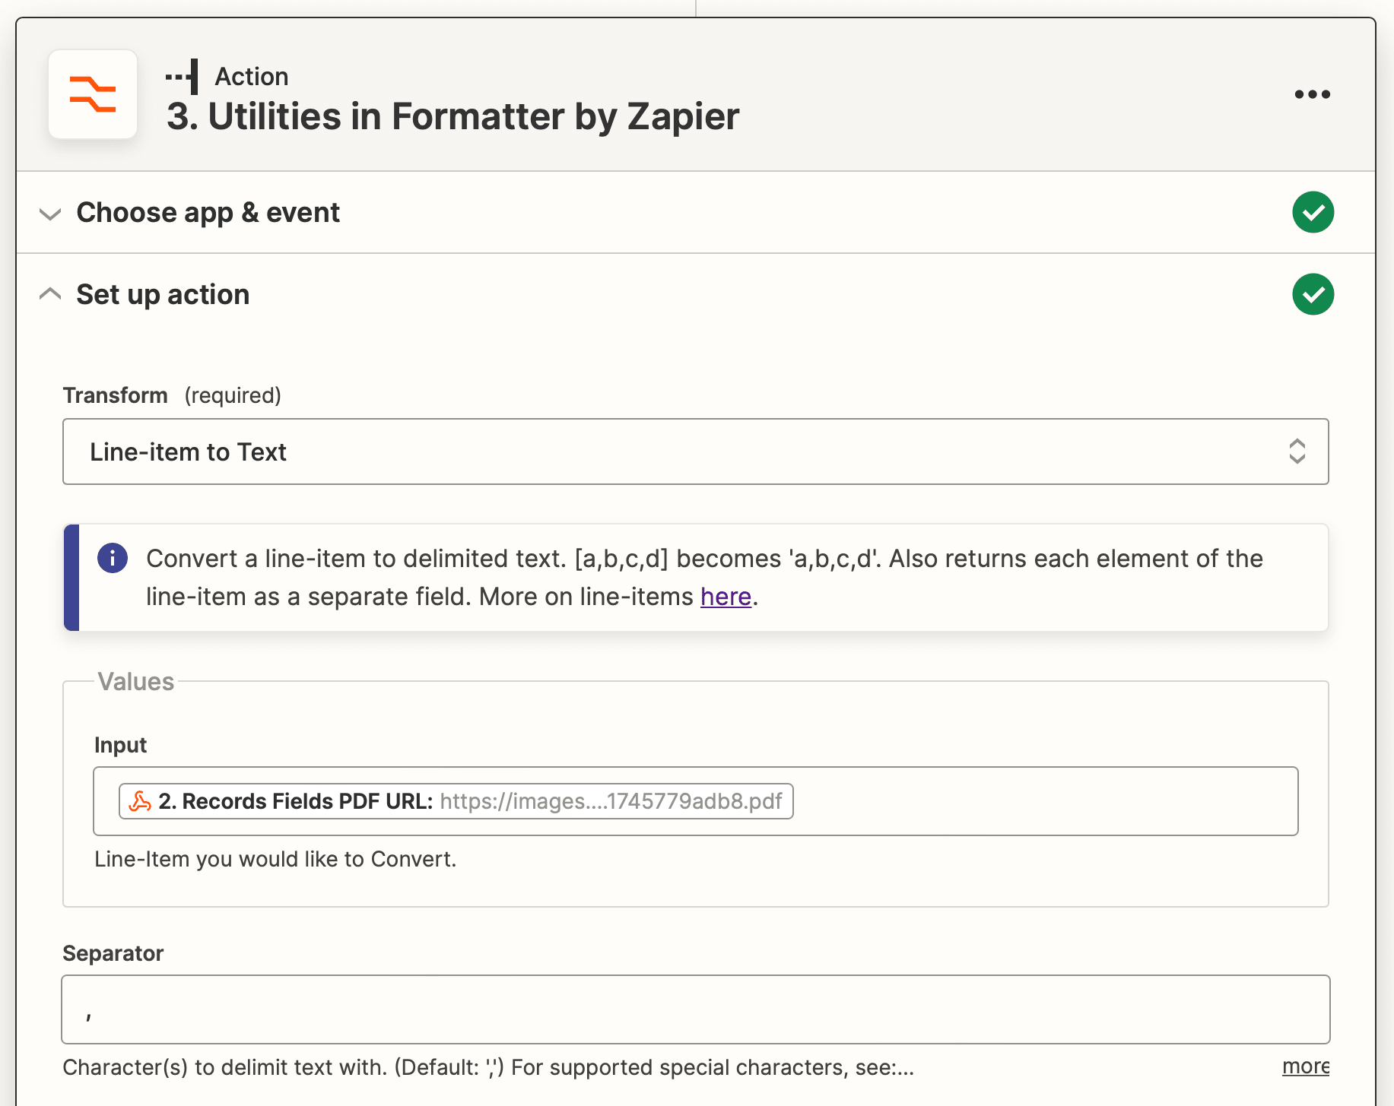This screenshot has width=1394, height=1106.
Task: Follow the 'here' link about line-items
Action: (x=726, y=597)
